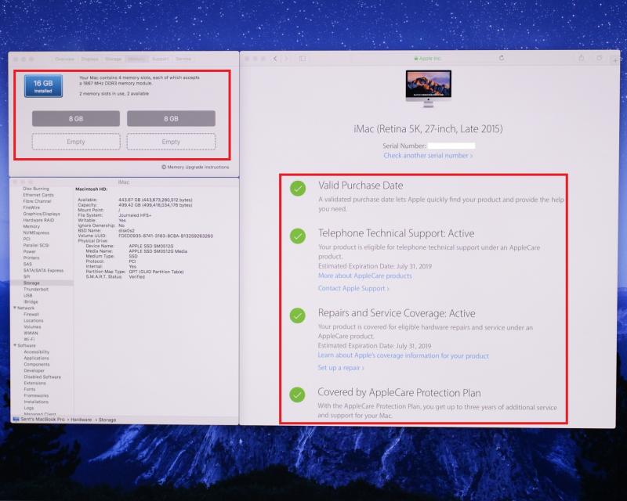Select iBridge in the sidebar

[31, 301]
